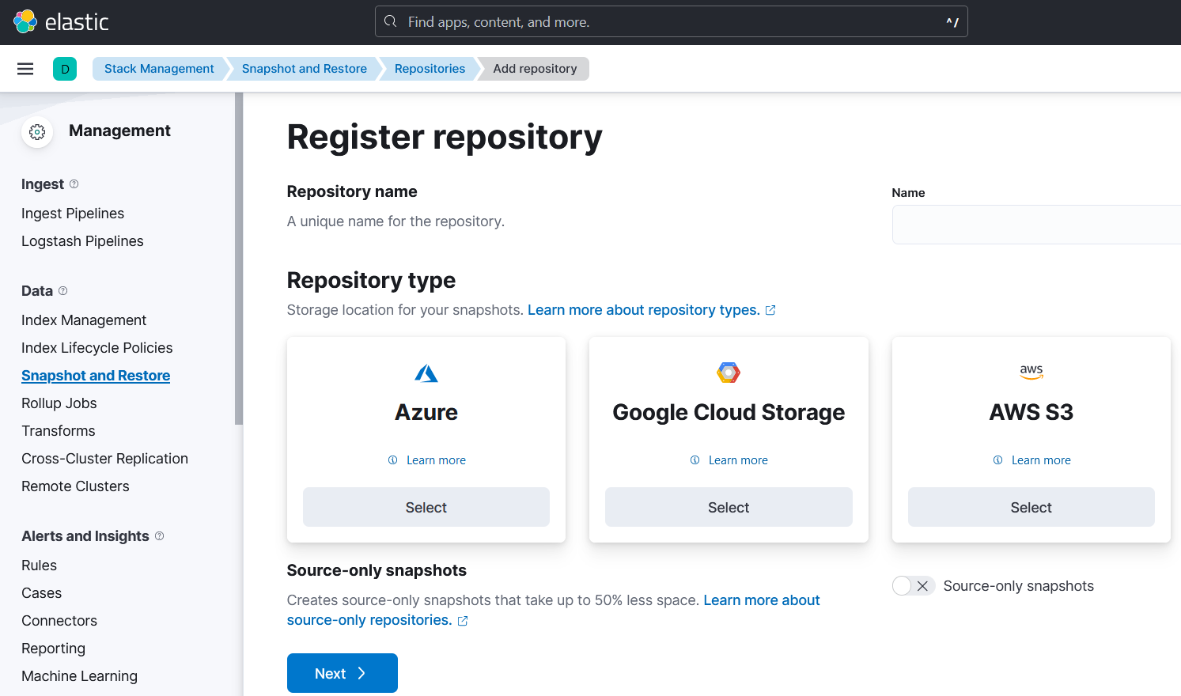Open Transforms in sidebar
The image size is (1181, 696).
point(59,431)
